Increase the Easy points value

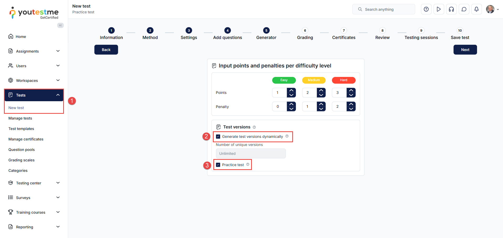pos(291,90)
